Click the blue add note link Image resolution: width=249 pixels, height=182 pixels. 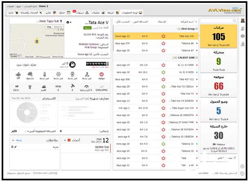[19, 140]
